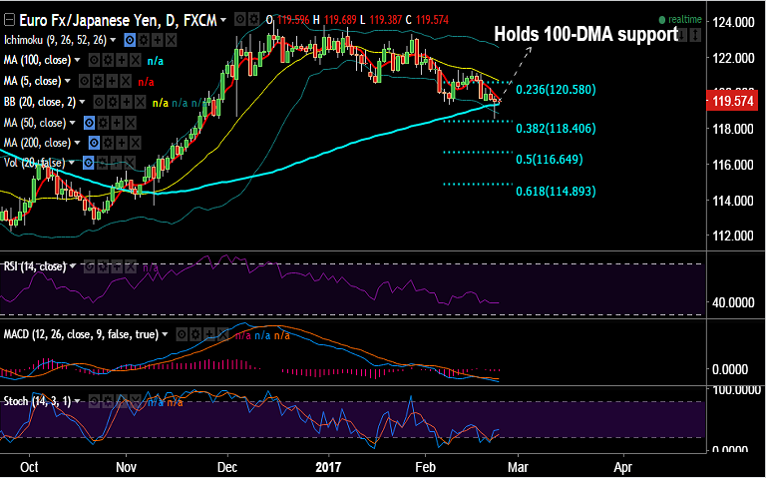Open MACD indicator settings gear
Image resolution: width=766 pixels, height=478 pixels.
[x=195, y=334]
